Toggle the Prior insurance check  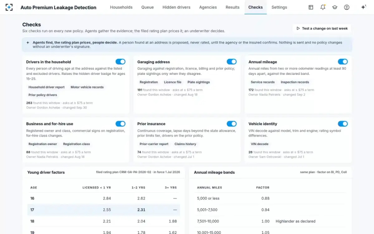[x=232, y=124]
